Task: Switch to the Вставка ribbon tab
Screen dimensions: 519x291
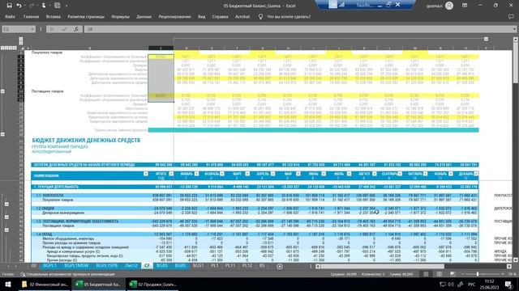Action: [x=53, y=16]
